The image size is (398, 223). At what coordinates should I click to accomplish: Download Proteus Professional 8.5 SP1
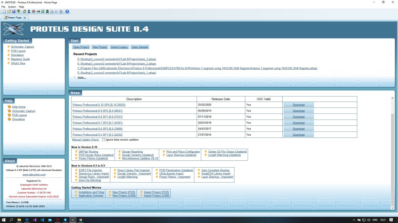point(298,135)
